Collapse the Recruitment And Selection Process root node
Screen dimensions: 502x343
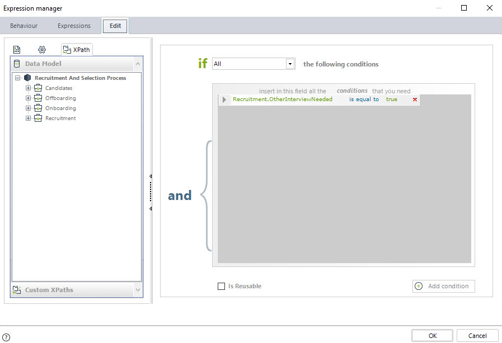pyautogui.click(x=18, y=78)
